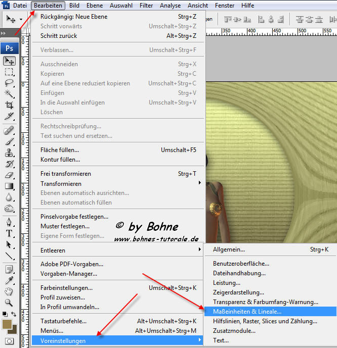
Task: Click the foreground color swatch
Action: point(7,324)
